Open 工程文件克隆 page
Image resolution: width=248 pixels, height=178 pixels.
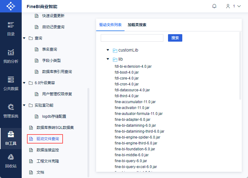point(48,161)
